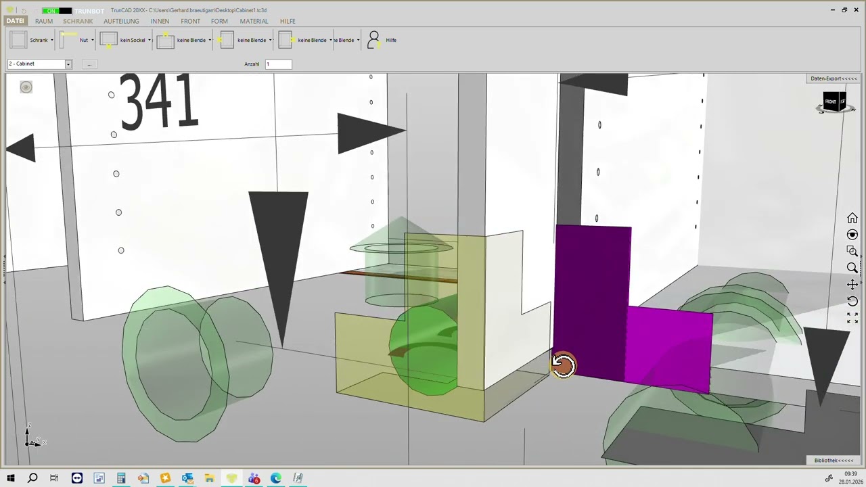Open Microsoft Teams from taskbar
Image resolution: width=866 pixels, height=487 pixels.
254,478
